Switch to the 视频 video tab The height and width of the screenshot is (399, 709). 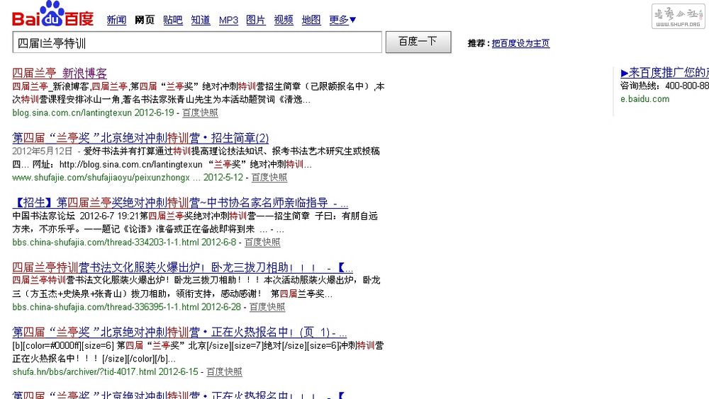click(284, 21)
